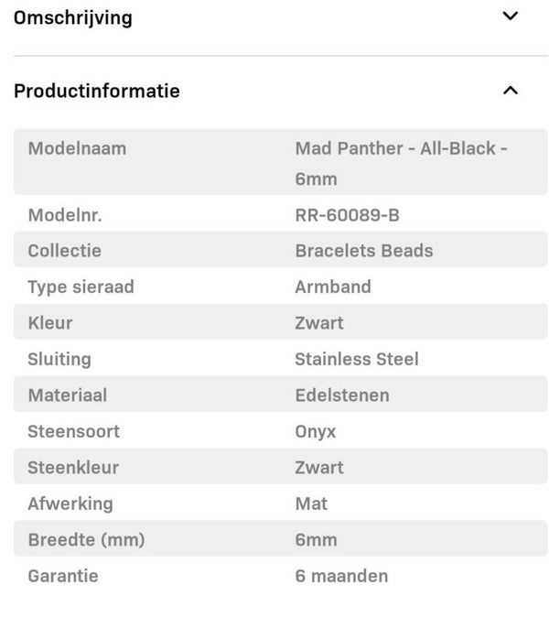Click the Collectie row label
549x628 pixels.
coord(64,251)
